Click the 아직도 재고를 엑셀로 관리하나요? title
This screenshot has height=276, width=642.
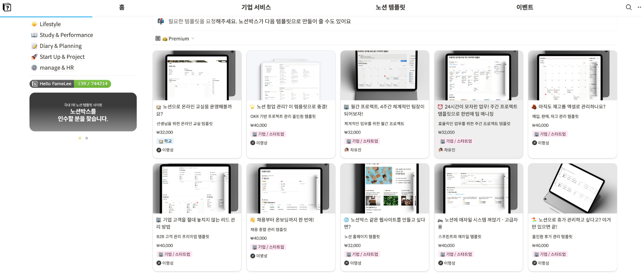[572, 107]
